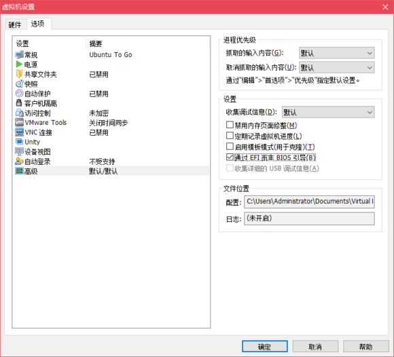
Task: Select the 自动保护 icon entry
Action: [19, 94]
